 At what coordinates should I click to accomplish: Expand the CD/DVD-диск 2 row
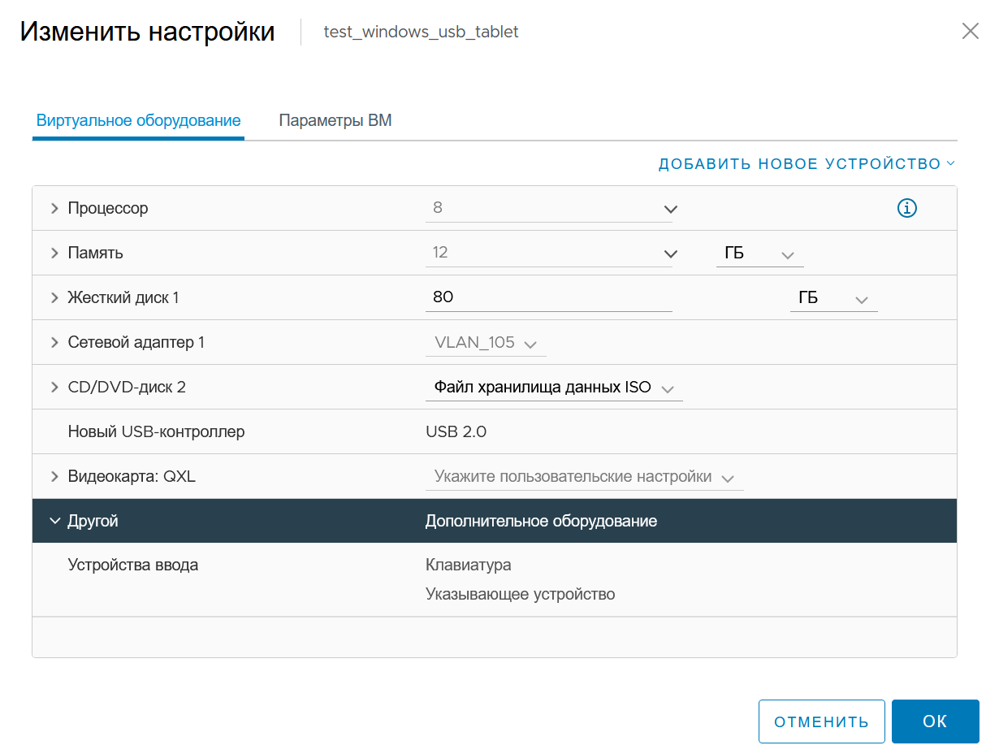tap(54, 388)
